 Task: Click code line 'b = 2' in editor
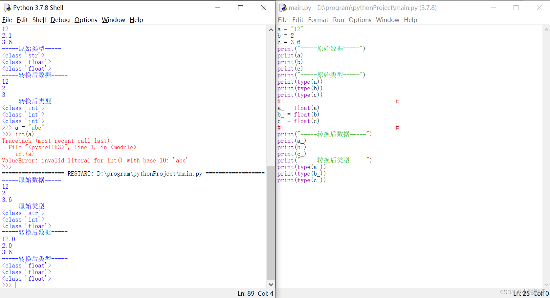point(286,36)
